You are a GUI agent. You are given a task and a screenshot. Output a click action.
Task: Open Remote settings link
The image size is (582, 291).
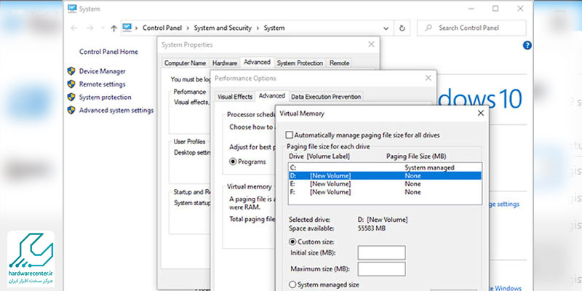(x=103, y=84)
